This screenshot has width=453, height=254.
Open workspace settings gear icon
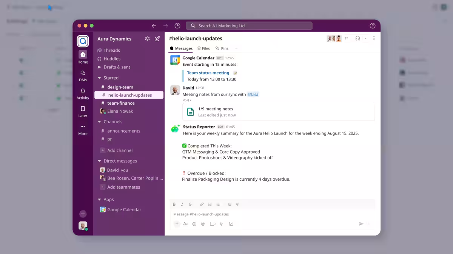147,39
